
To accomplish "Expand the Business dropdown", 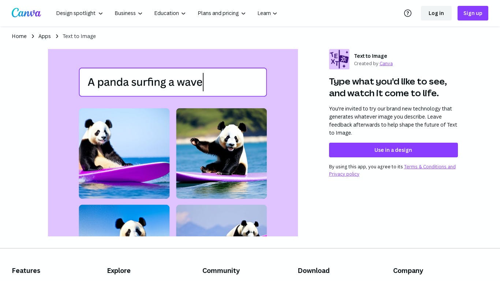I will click(x=128, y=13).
